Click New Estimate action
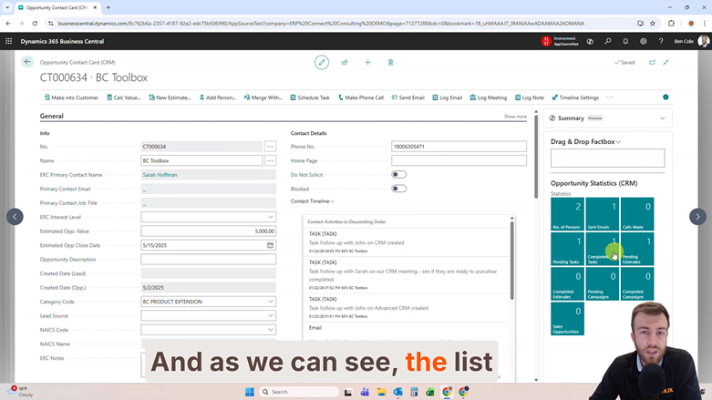This screenshot has height=400, width=712. [x=170, y=97]
